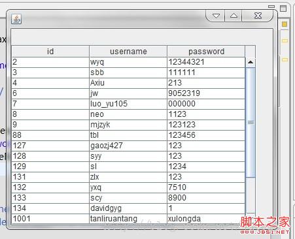Screen dimensions: 295x239
Task: Select id cell 1001
Action: click(50, 219)
